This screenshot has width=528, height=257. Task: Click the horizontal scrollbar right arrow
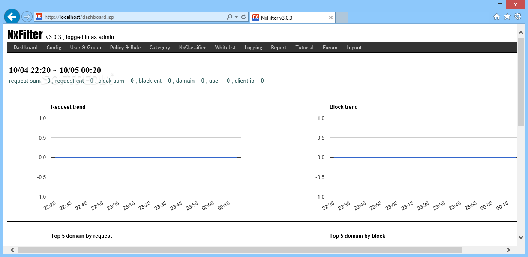click(x=508, y=250)
